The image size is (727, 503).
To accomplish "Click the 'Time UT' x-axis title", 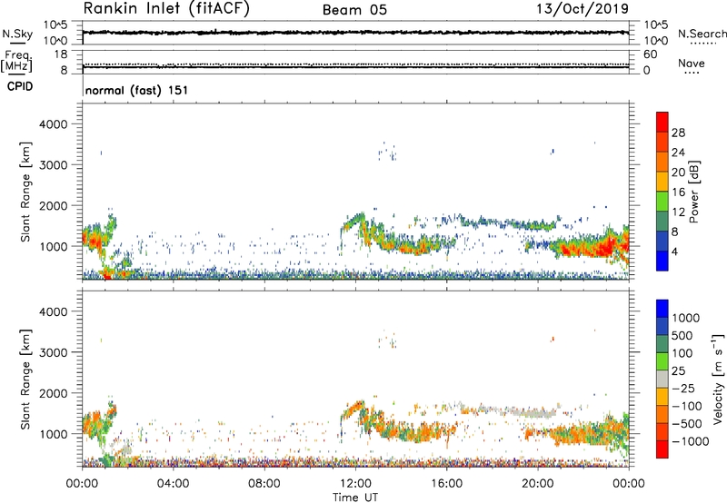I will click(355, 497).
